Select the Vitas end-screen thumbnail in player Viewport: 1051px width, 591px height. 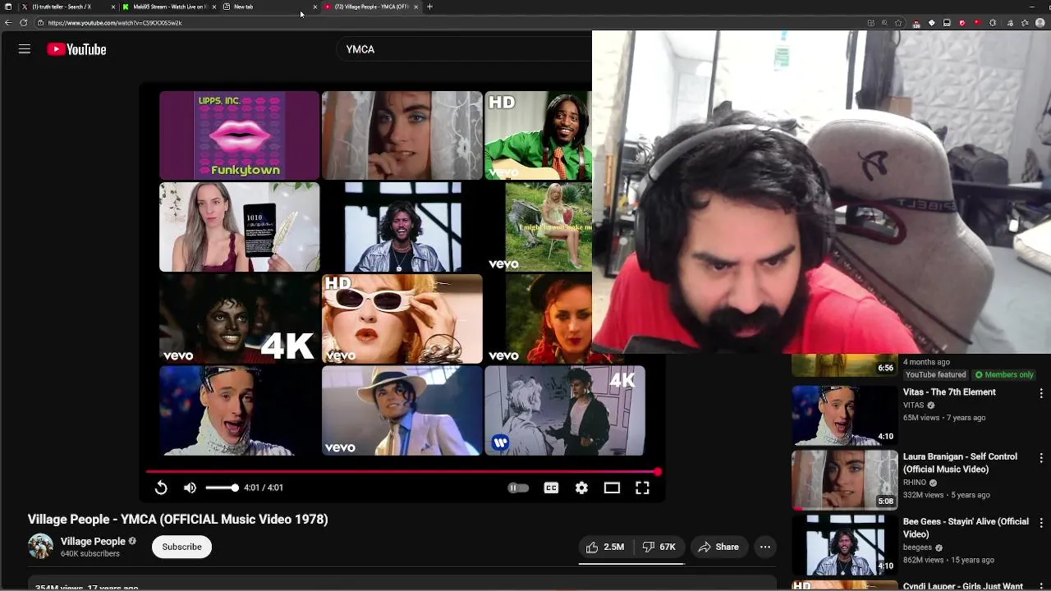239,410
